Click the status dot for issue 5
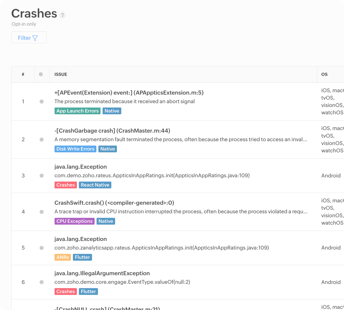Viewport: 344px width, 310px height. 42,248
